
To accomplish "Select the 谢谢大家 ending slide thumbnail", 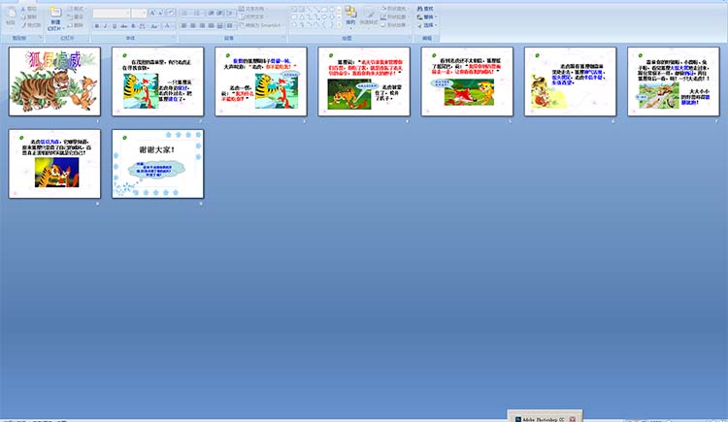I will 157,164.
